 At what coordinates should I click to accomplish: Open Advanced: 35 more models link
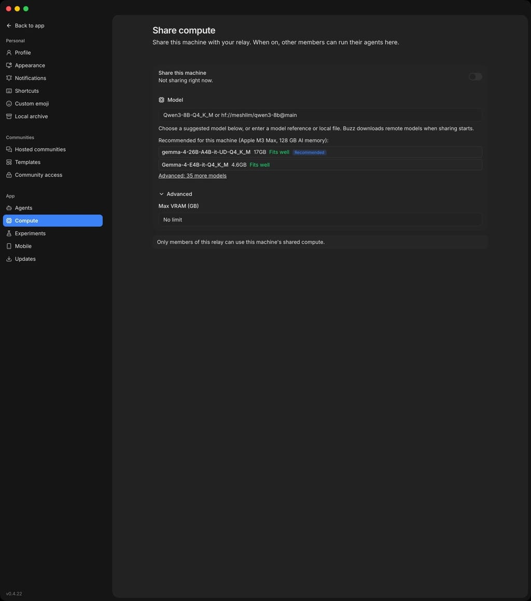point(192,175)
